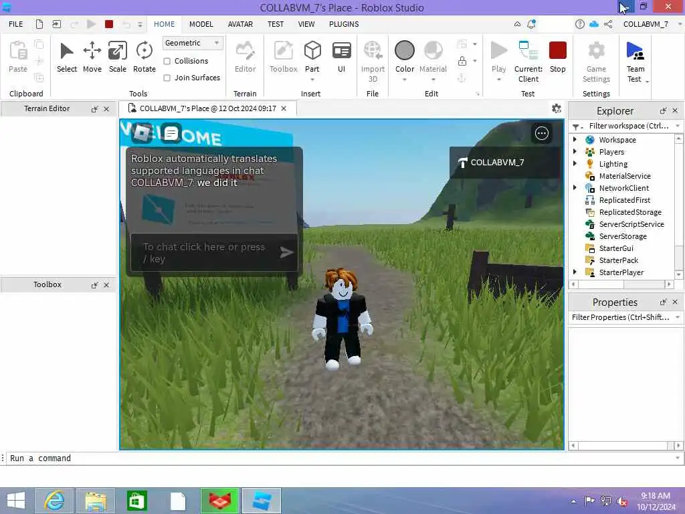Viewport: 685px width, 514px height.
Task: Switch to the AVATAR ribbon tab
Action: pyautogui.click(x=240, y=24)
